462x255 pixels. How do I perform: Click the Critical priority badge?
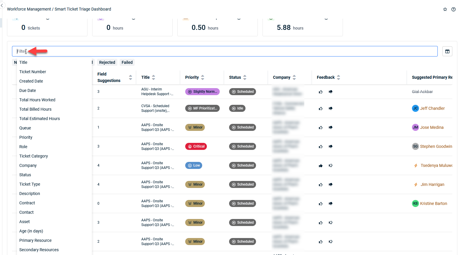coord(196,146)
